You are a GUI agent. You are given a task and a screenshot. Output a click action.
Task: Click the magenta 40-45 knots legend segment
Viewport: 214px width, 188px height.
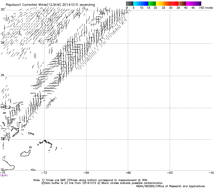(x=190, y=3)
